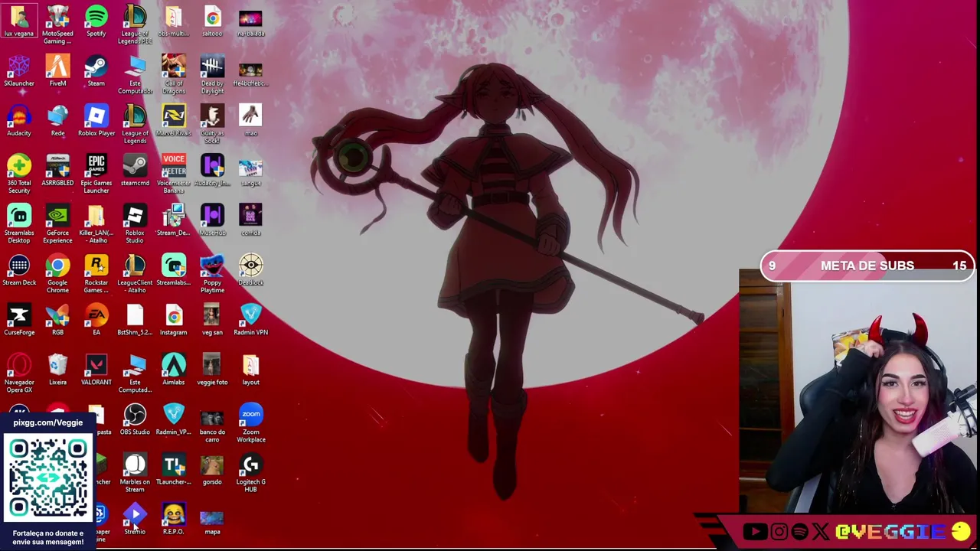Select the Roblox Player shortcut
Screen dimensions: 980x551
pos(96,121)
